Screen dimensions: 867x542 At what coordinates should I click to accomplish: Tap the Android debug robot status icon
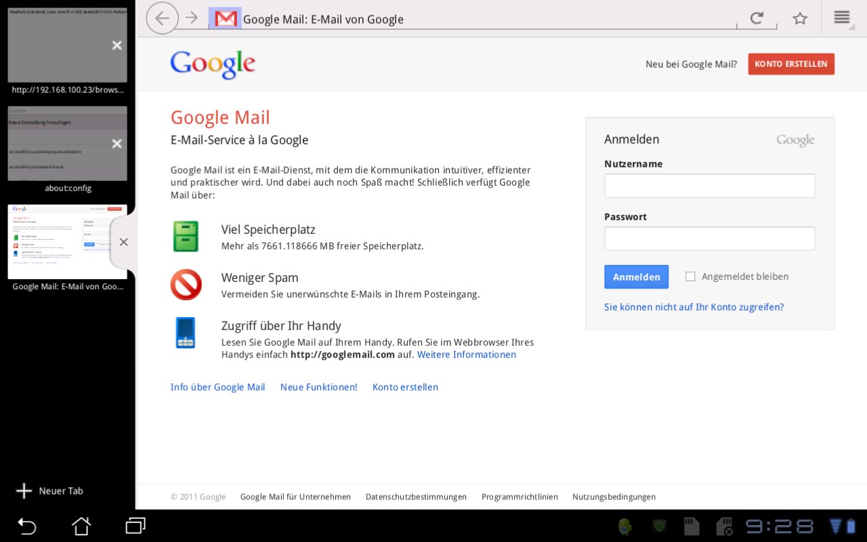click(625, 526)
